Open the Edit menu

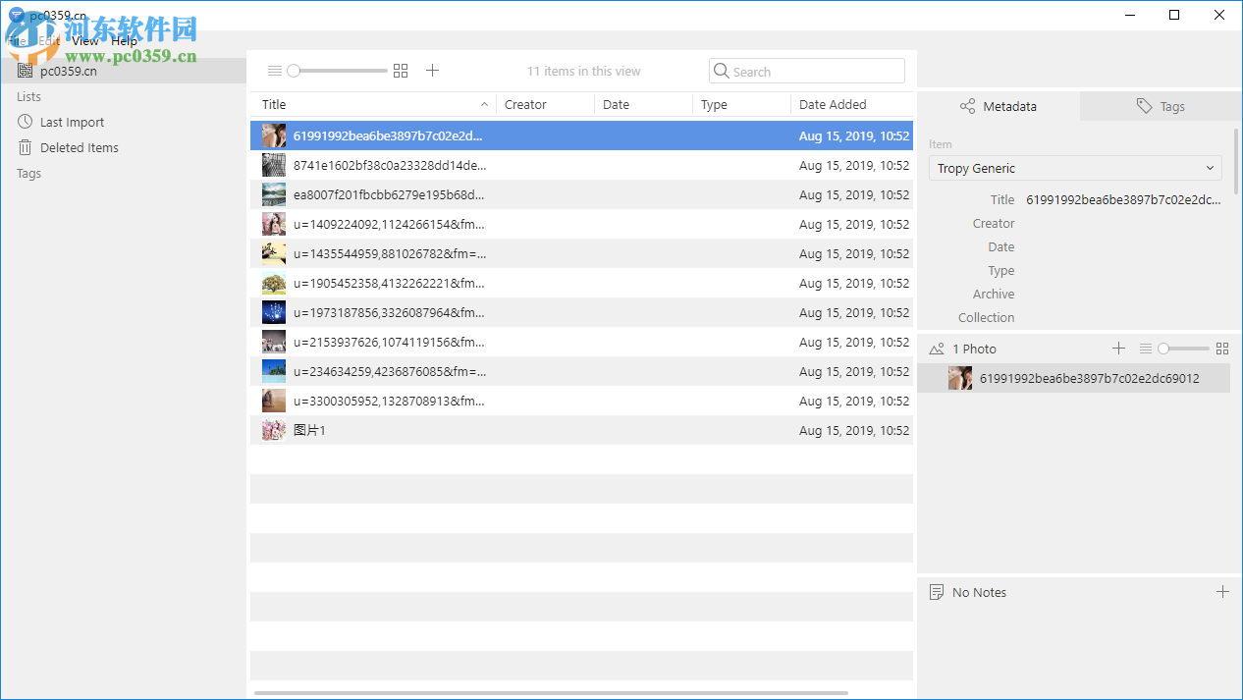pos(49,41)
